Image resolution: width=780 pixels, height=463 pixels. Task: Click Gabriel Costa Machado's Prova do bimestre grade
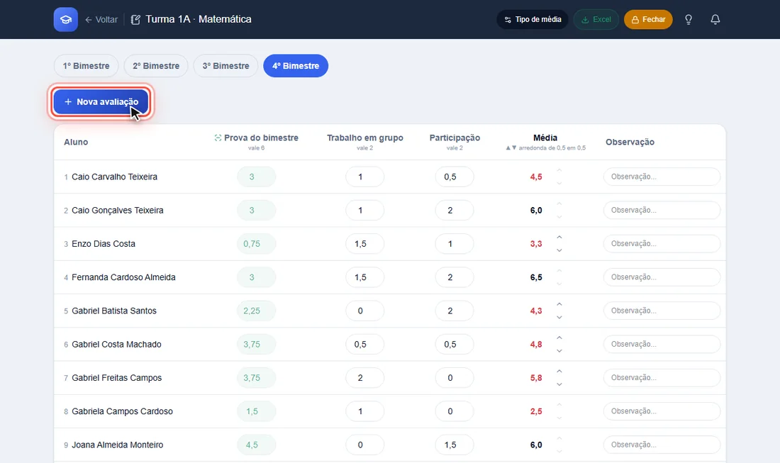coord(256,344)
